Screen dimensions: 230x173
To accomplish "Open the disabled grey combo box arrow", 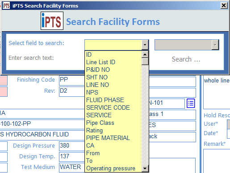I will (x=215, y=45).
